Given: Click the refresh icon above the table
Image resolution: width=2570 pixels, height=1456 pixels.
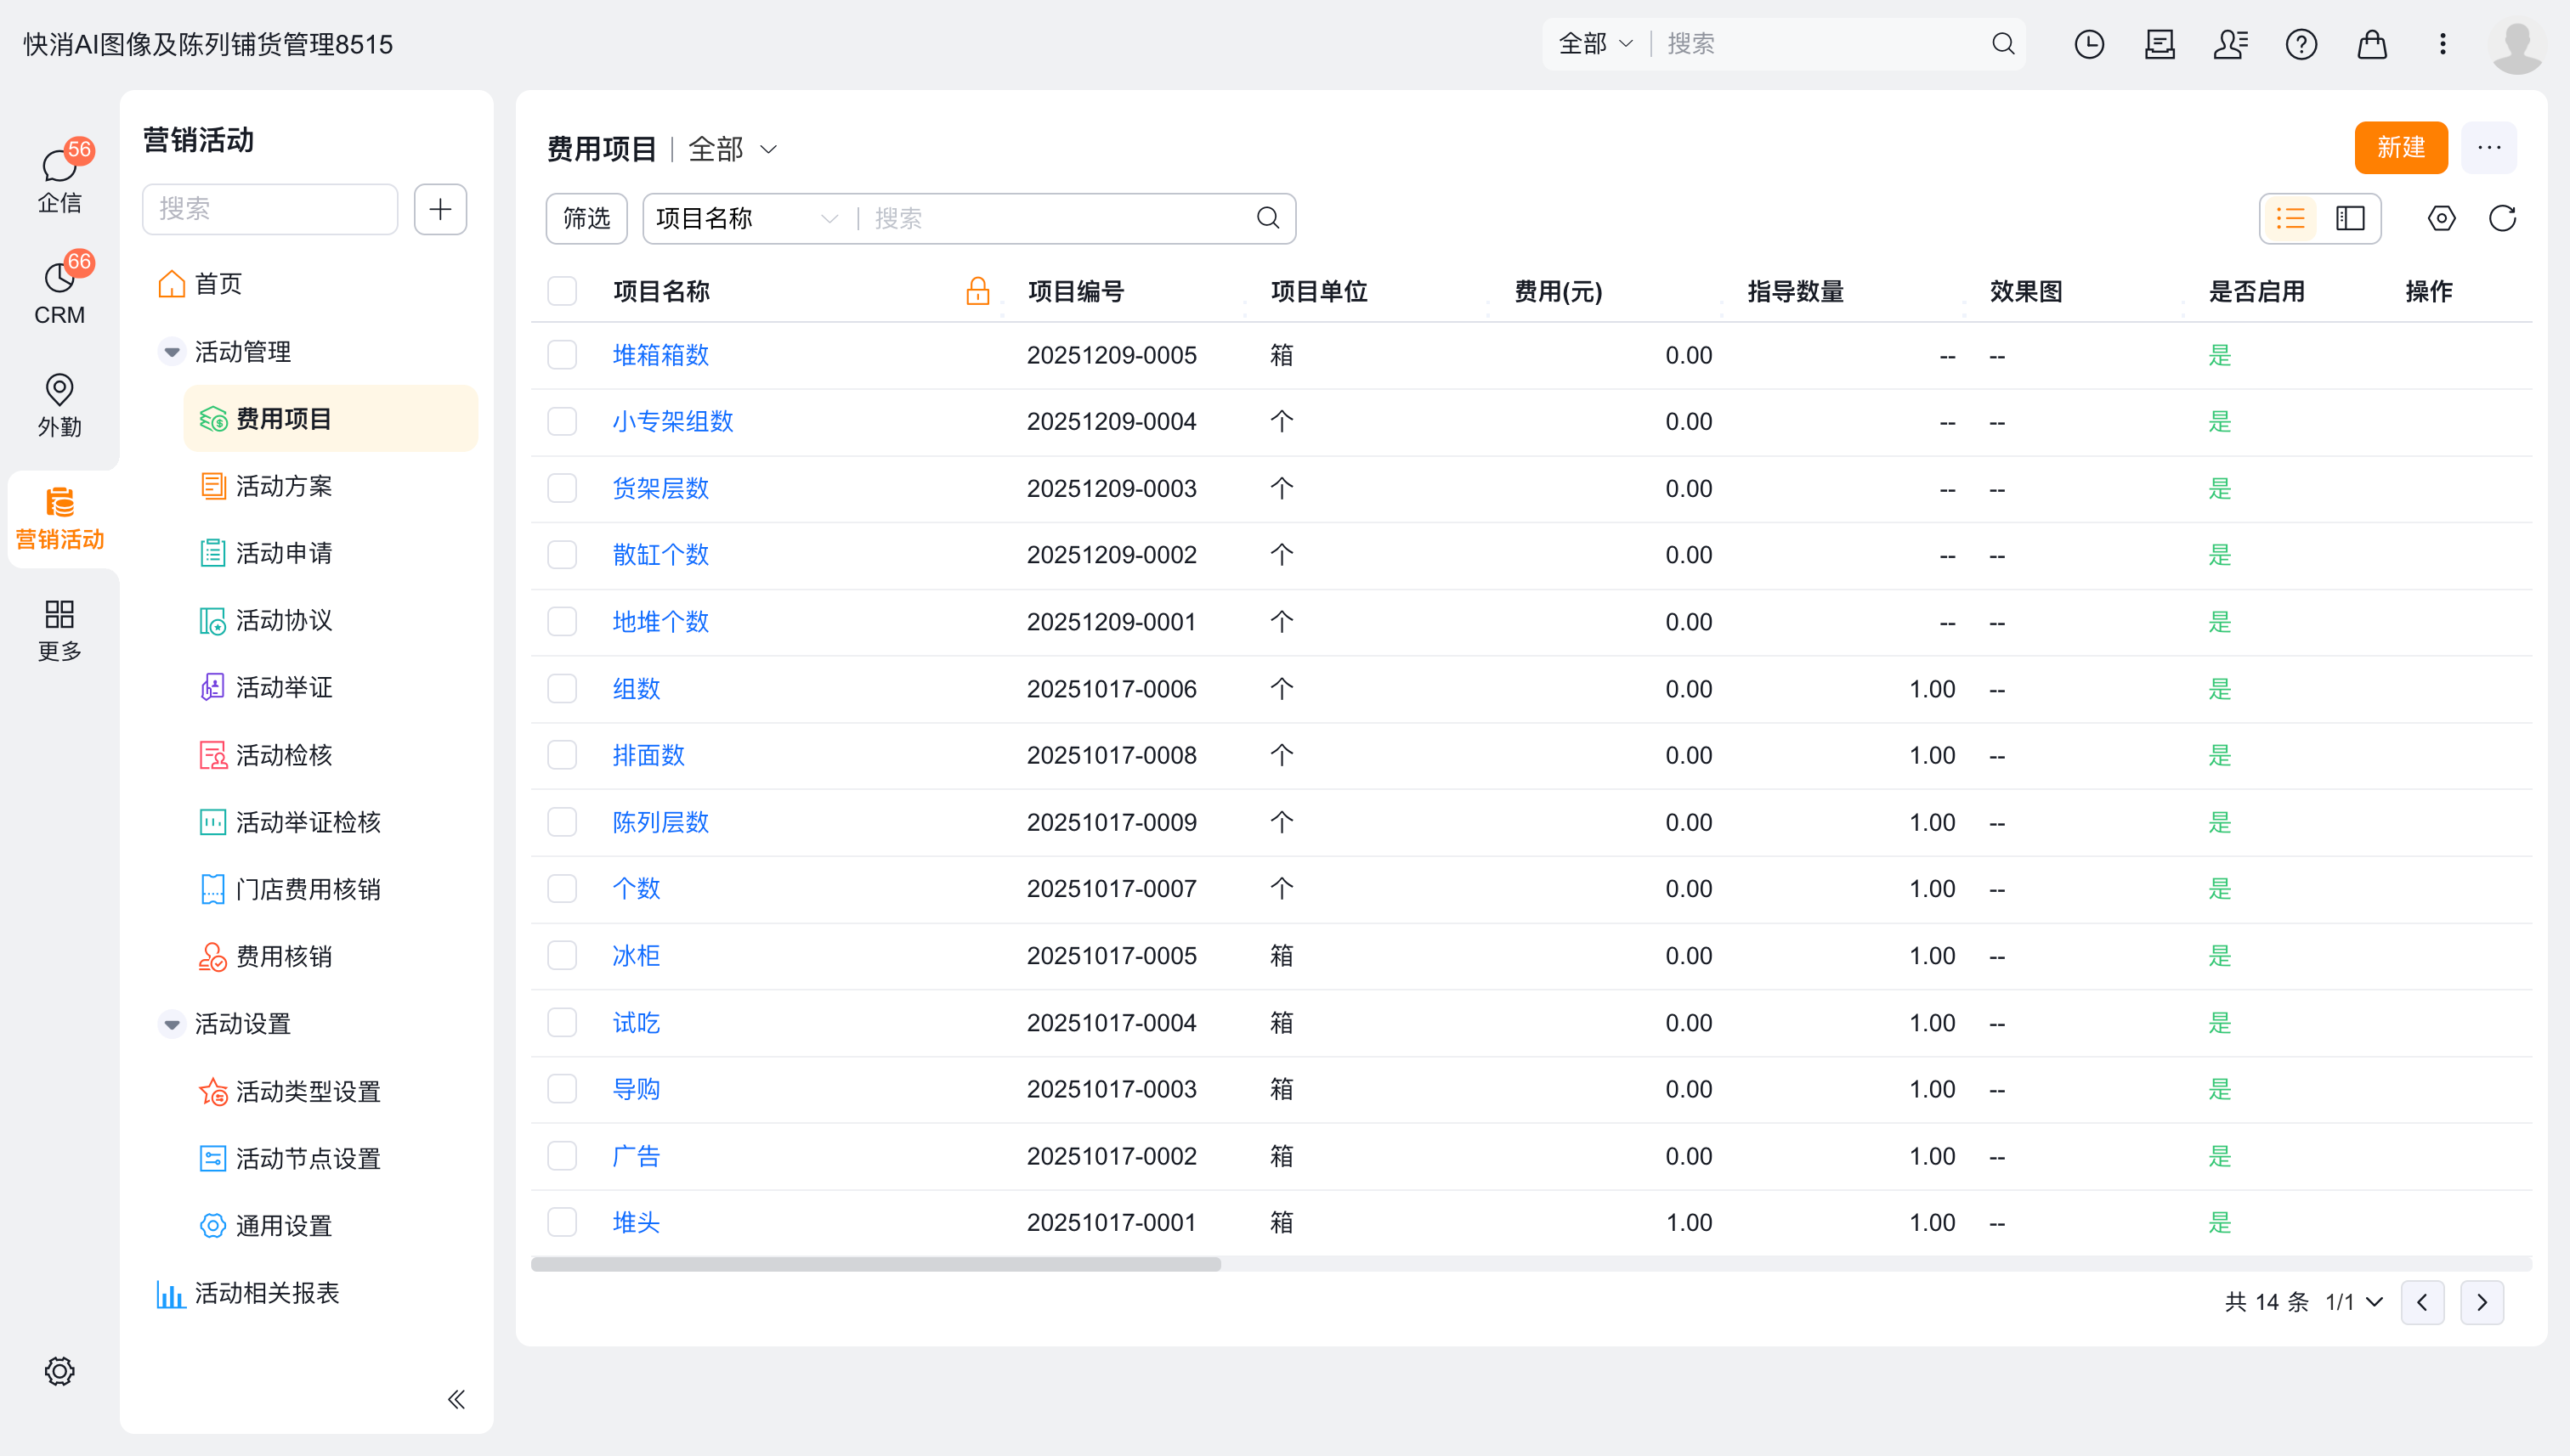Looking at the screenshot, I should click(2502, 218).
